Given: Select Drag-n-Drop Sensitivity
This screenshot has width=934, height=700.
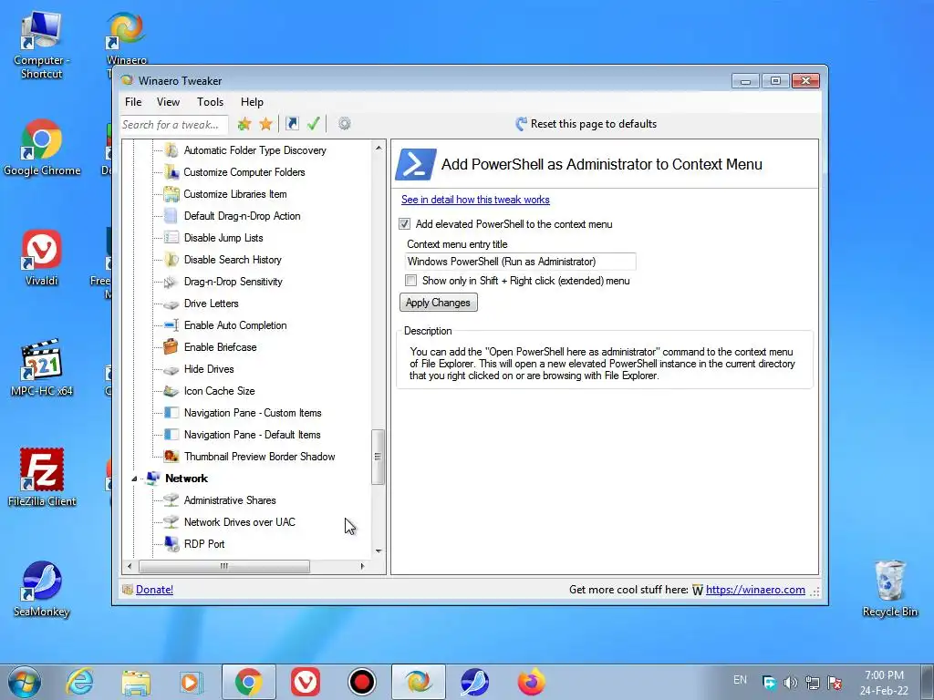Looking at the screenshot, I should coord(233,282).
